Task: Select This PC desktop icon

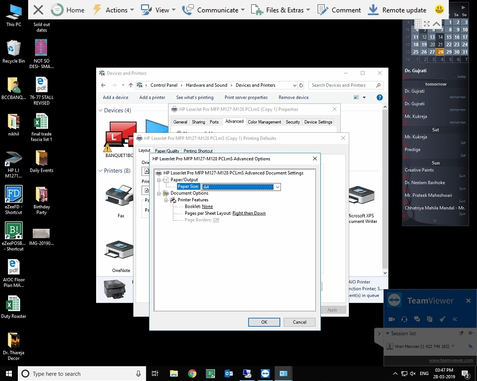Action: (x=14, y=15)
